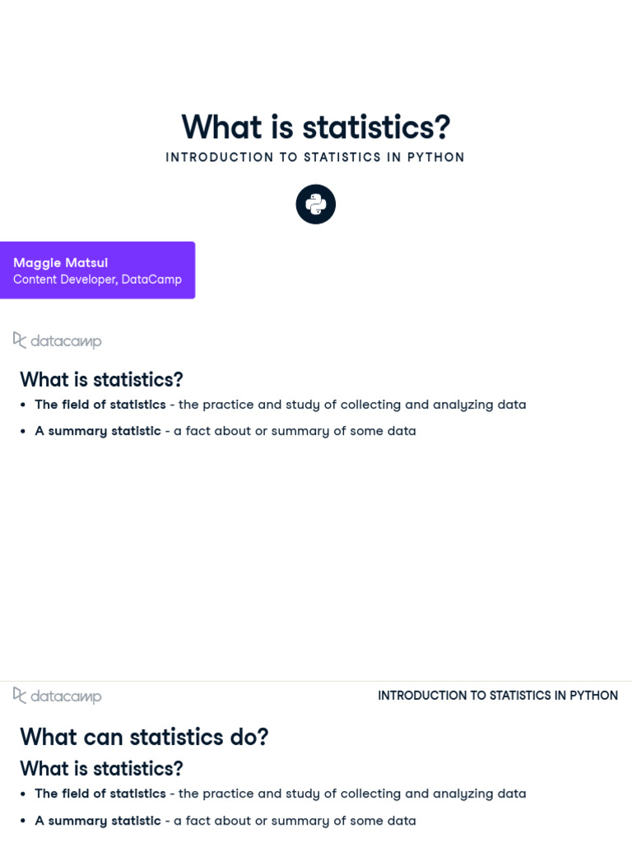Image resolution: width=632 pixels, height=842 pixels.
Task: Click upper "collecting and analyzing data" definition text
Action: click(433, 405)
